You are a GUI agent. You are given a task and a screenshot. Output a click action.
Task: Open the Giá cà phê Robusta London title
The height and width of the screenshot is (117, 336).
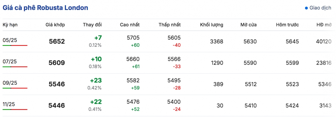[45, 8]
